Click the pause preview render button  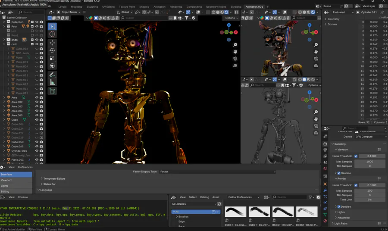click(x=236, y=12)
